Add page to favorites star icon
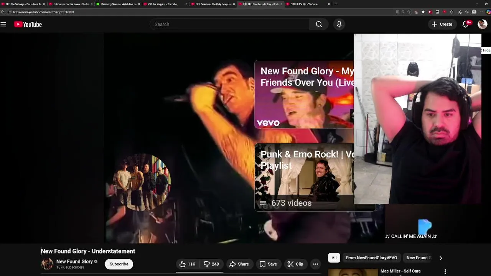 [409, 12]
